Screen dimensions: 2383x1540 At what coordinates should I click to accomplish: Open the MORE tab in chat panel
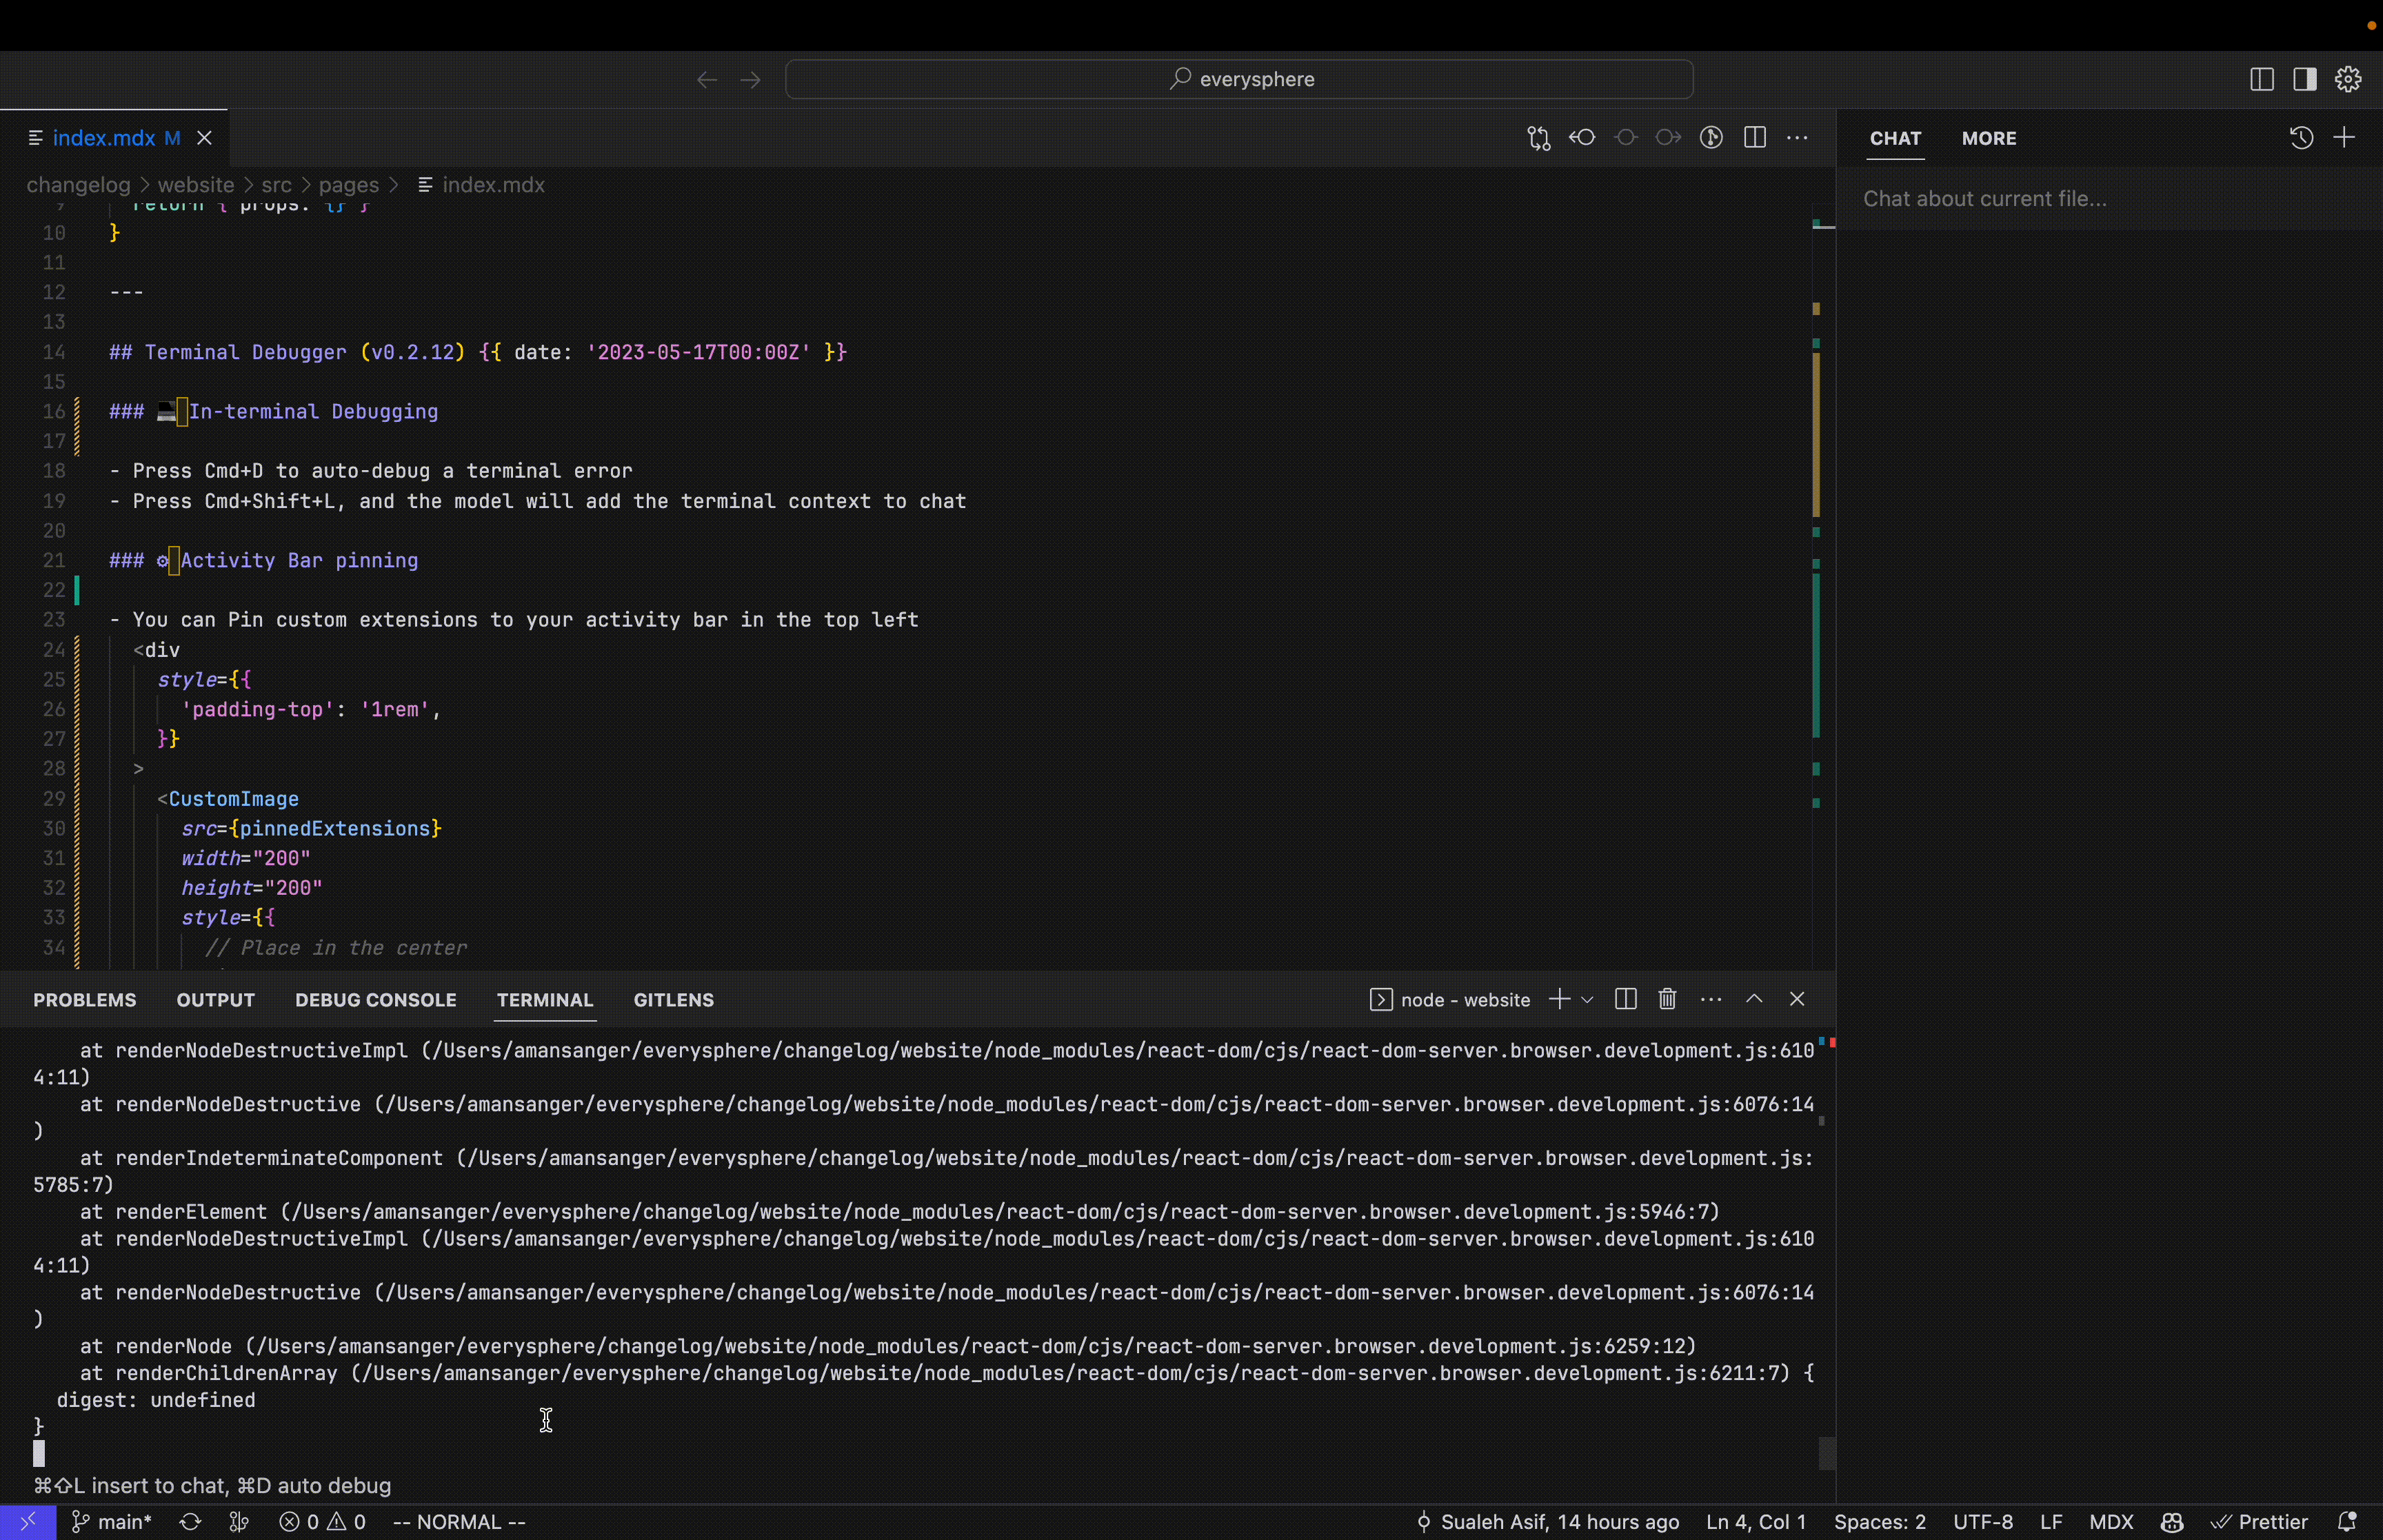pos(1989,138)
